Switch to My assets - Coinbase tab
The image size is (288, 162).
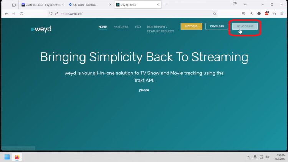(90, 5)
